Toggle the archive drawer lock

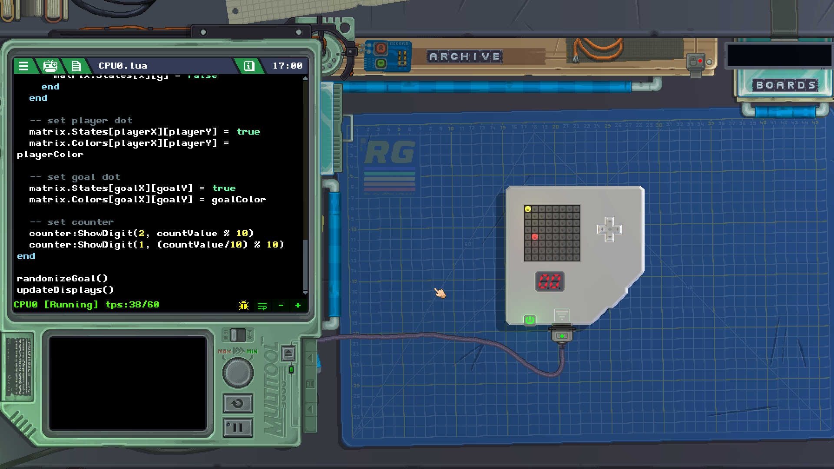click(696, 62)
